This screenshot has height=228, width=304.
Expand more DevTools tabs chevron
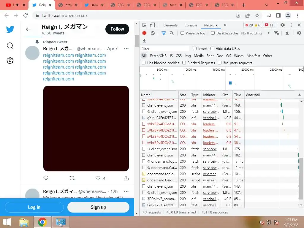(x=225, y=25)
